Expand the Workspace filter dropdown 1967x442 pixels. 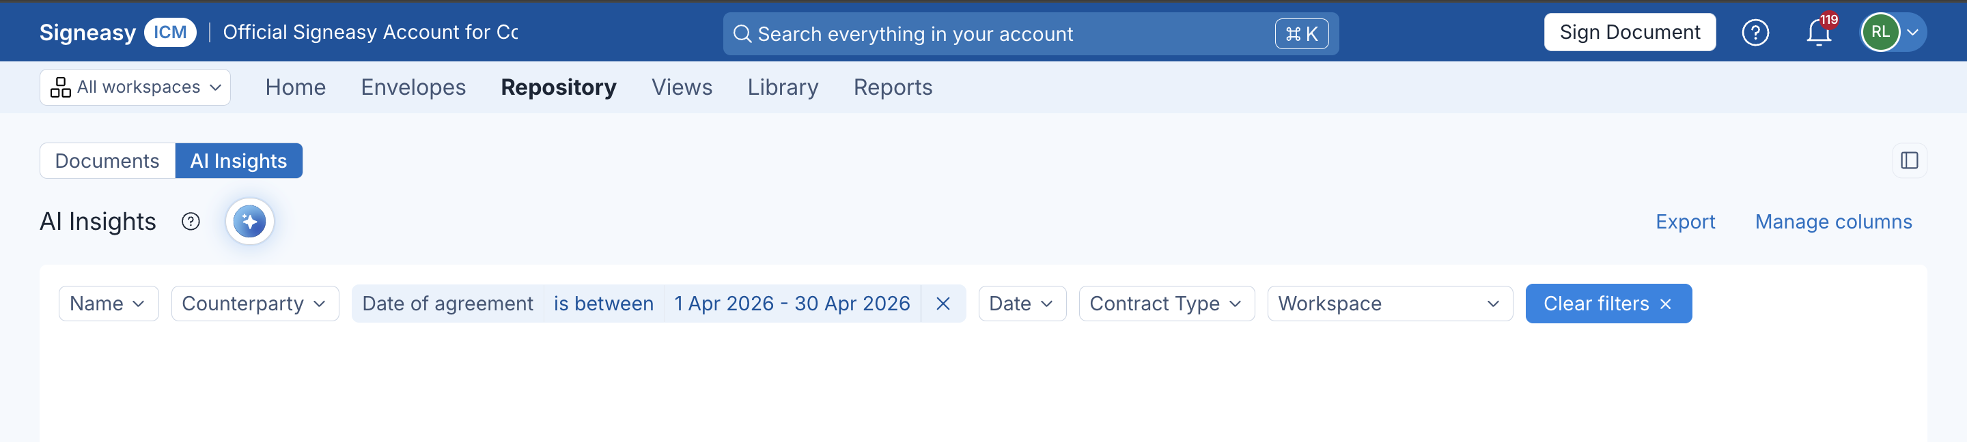point(1390,304)
